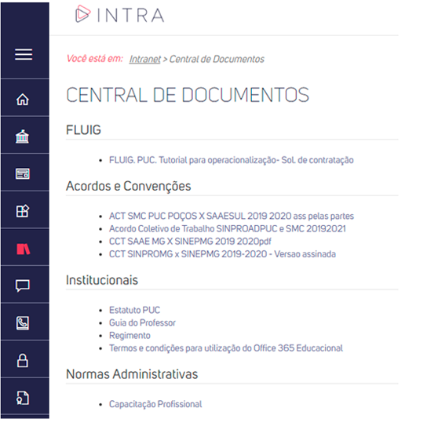Click the phone directory sidebar icon

pyautogui.click(x=23, y=323)
